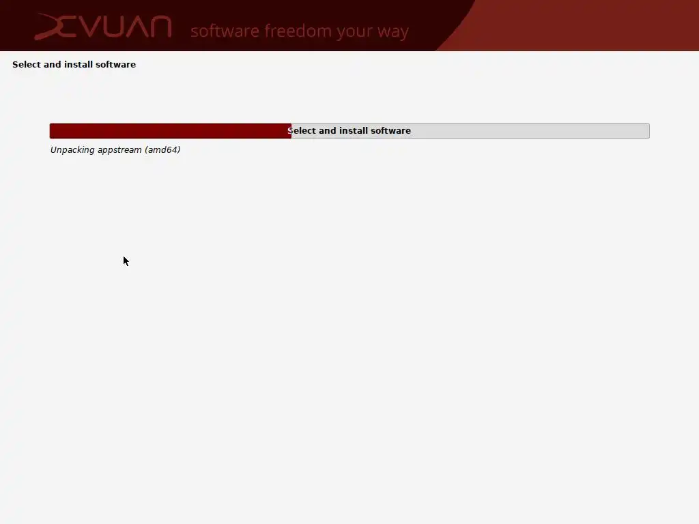The height and width of the screenshot is (524, 699).
Task: Click the "software freedom your way" tagline
Action: point(300,31)
